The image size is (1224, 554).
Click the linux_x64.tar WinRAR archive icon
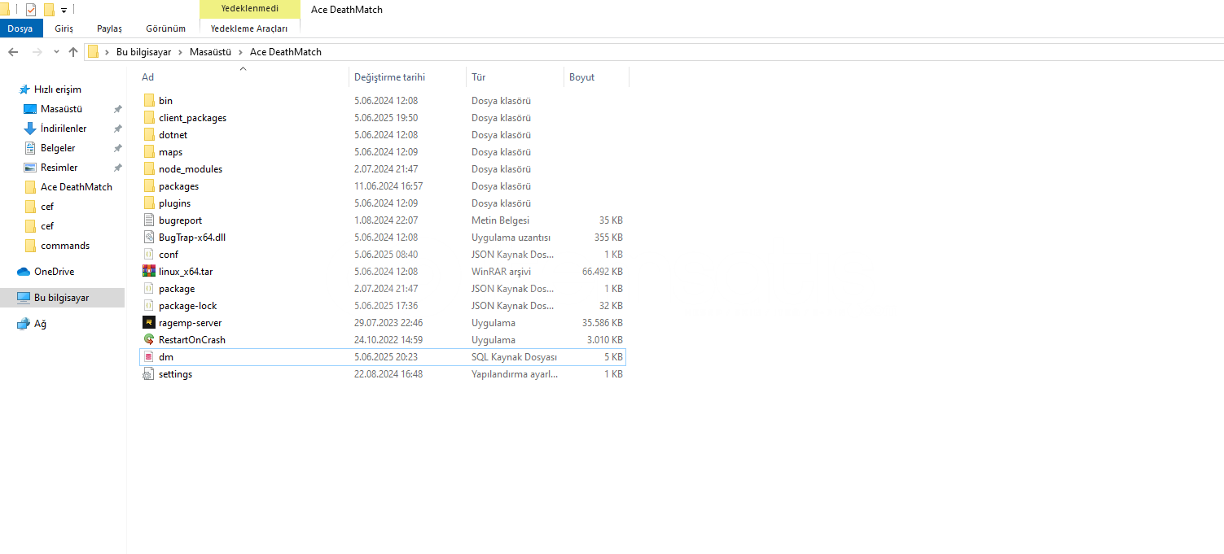pos(148,272)
